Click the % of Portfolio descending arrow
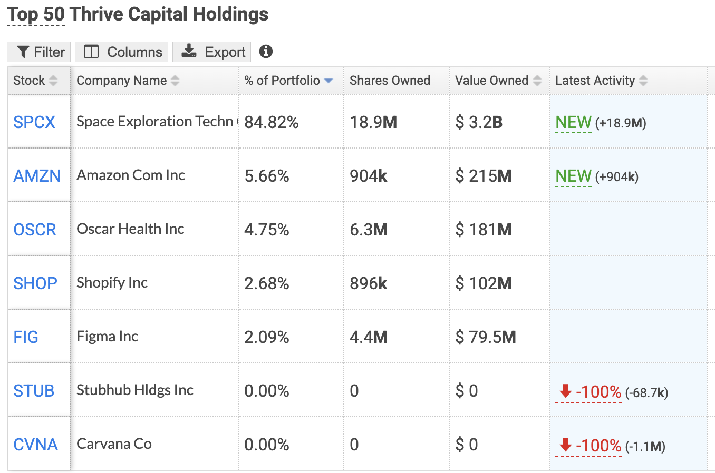715x473 pixels. tap(328, 81)
